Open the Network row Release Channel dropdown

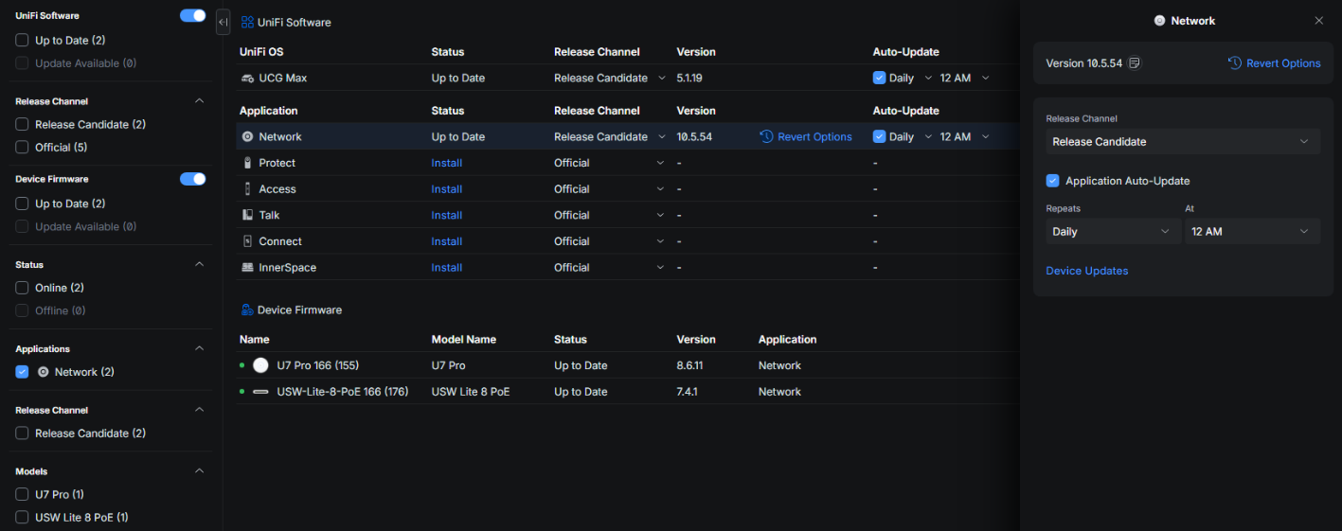point(609,137)
